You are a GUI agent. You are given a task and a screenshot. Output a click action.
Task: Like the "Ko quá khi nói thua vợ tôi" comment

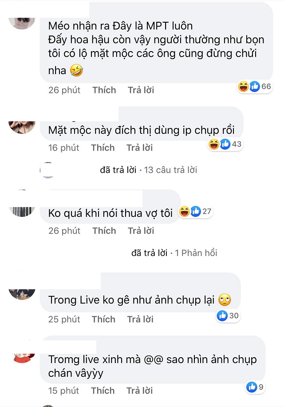[104, 231]
